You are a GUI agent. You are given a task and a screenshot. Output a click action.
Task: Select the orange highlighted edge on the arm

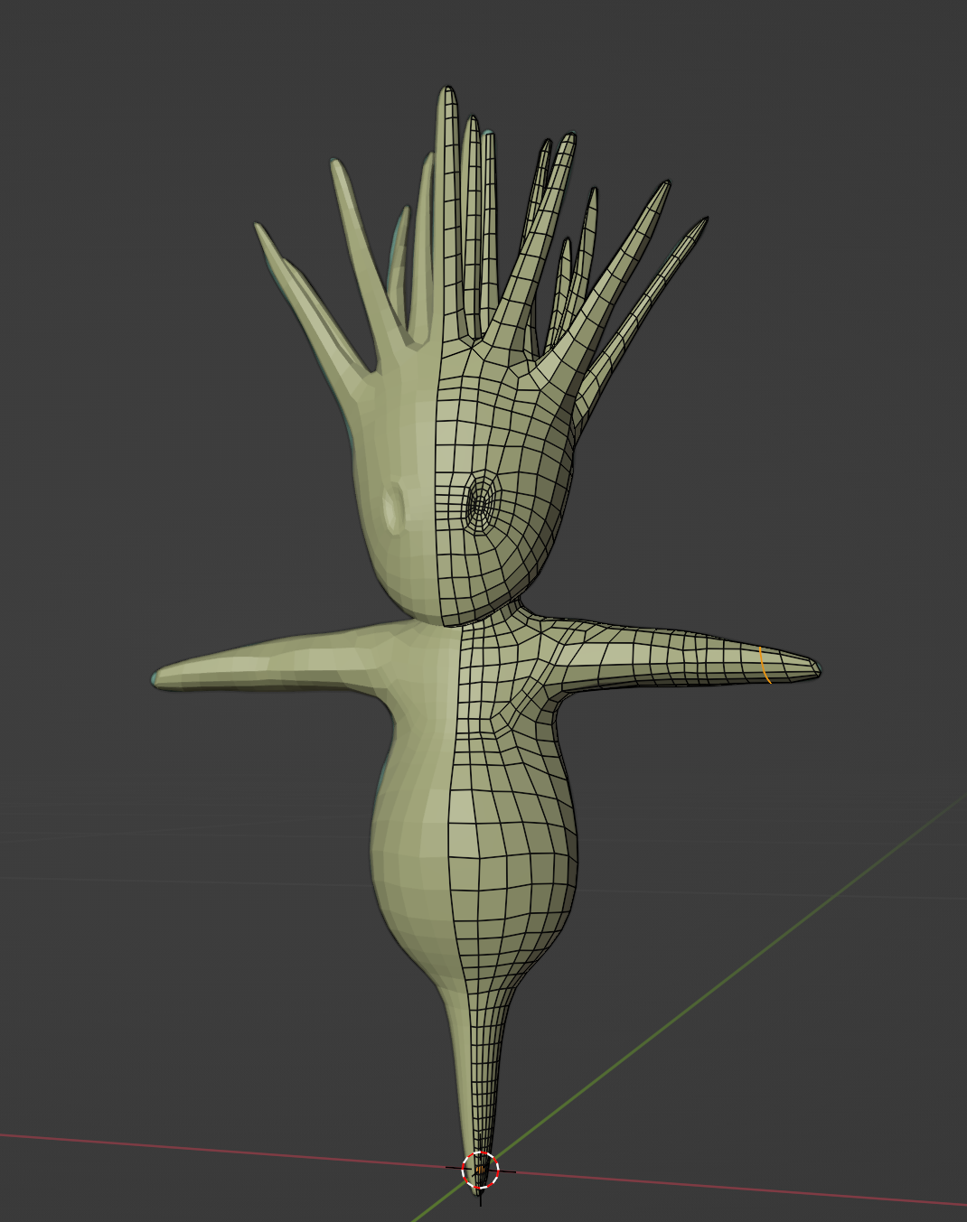point(765,665)
